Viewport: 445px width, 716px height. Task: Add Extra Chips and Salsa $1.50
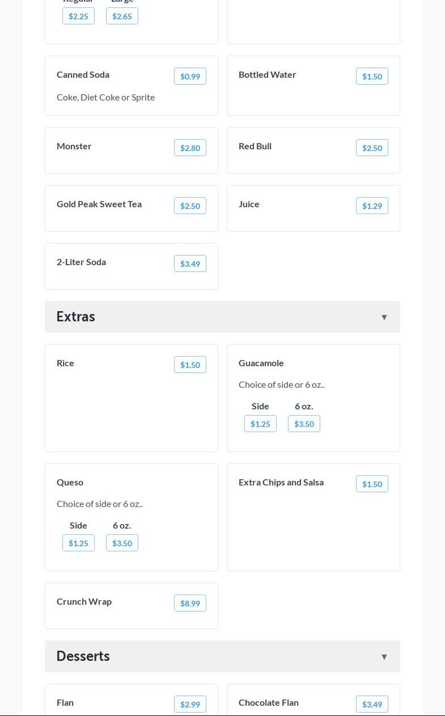pos(372,484)
